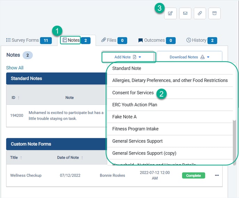This screenshot has width=239, height=198.
Task: Open the three-dot menu for Wellness Checkup
Action: tap(217, 175)
